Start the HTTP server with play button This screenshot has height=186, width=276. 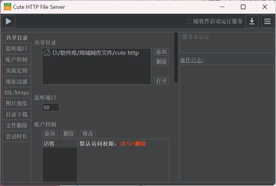click(9, 21)
